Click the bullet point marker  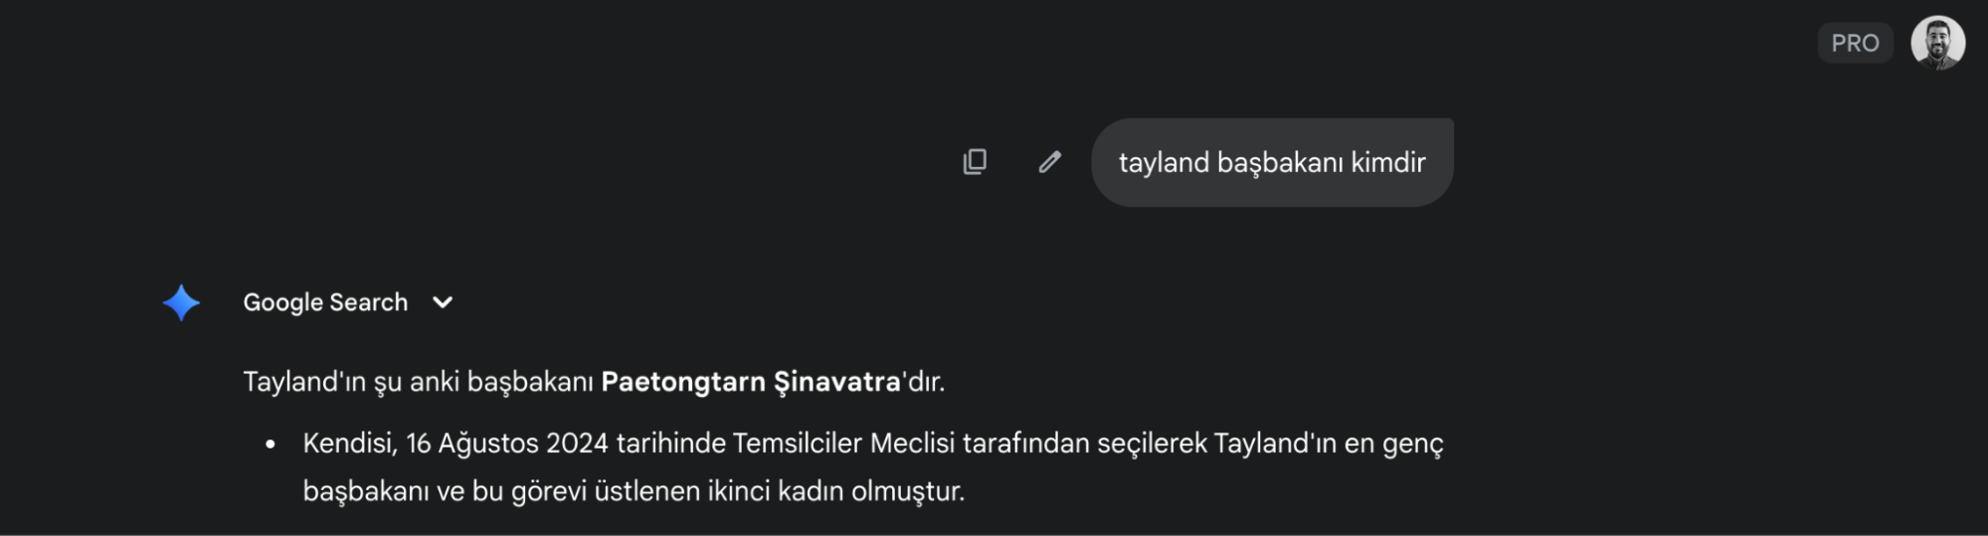(x=271, y=445)
